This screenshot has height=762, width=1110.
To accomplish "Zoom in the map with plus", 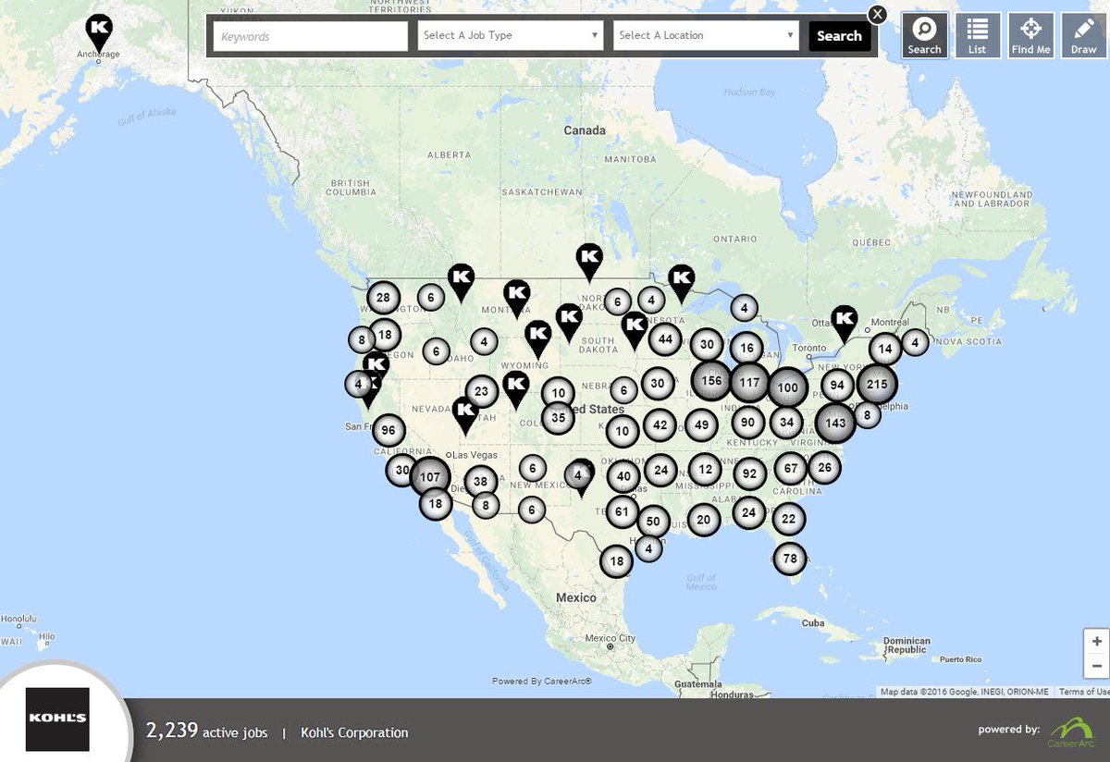I will (1096, 641).
